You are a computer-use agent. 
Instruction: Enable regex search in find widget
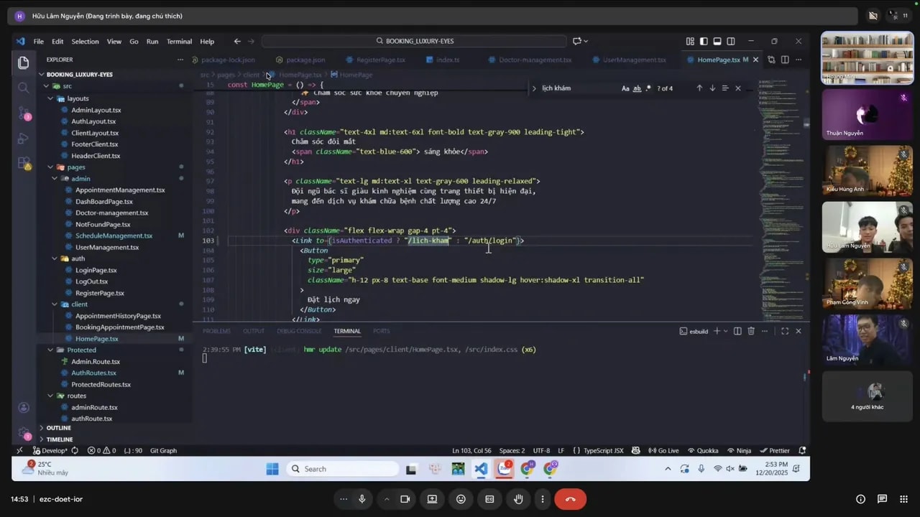[x=648, y=88]
